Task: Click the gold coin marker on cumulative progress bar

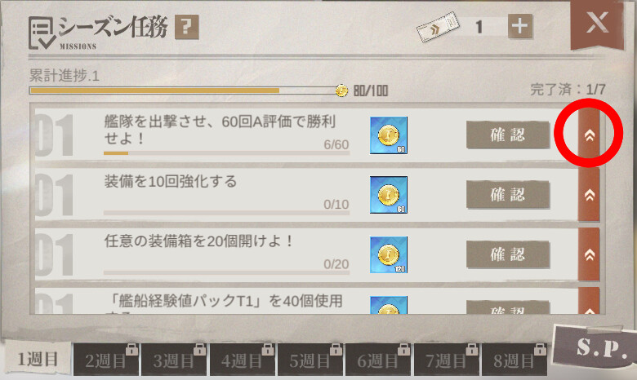Action: [x=341, y=91]
